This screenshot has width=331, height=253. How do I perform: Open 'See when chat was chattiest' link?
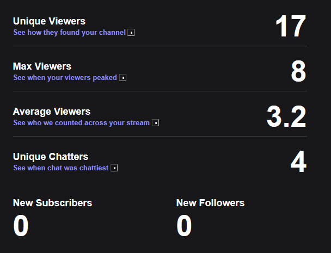[x=61, y=168]
